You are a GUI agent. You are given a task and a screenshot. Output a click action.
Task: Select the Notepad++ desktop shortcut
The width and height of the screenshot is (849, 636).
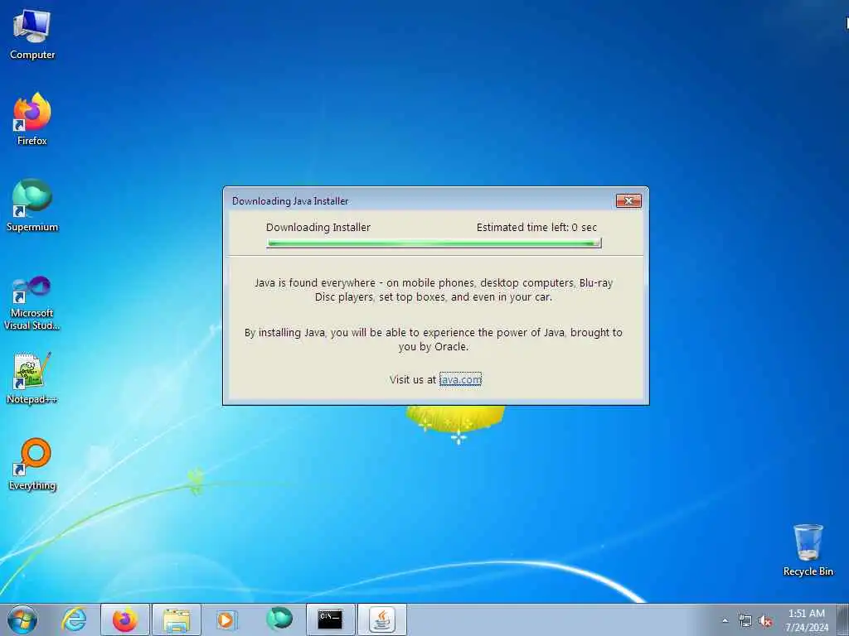coord(32,378)
